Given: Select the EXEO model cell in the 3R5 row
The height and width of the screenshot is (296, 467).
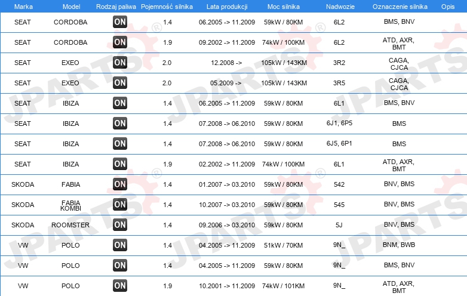Looking at the screenshot, I should point(70,83).
